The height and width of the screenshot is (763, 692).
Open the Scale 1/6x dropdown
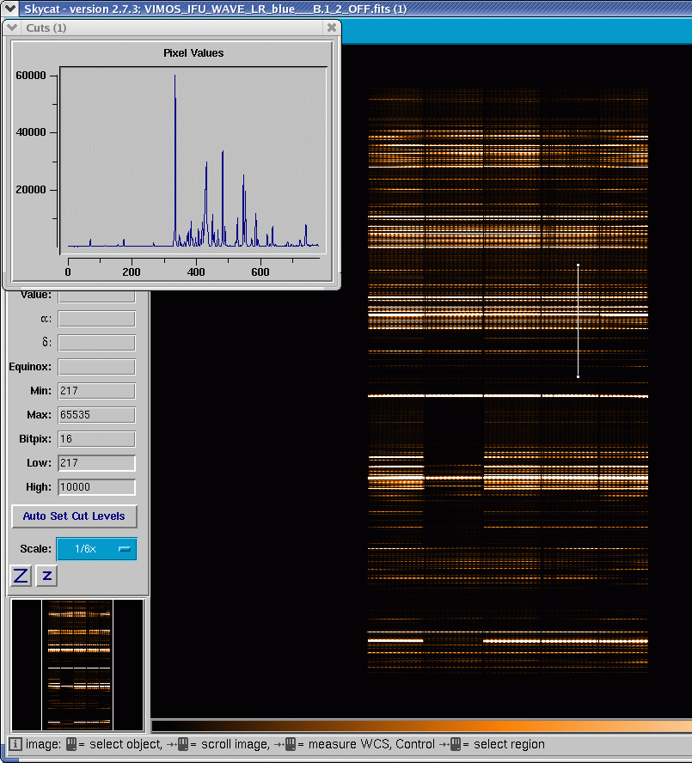(x=96, y=549)
